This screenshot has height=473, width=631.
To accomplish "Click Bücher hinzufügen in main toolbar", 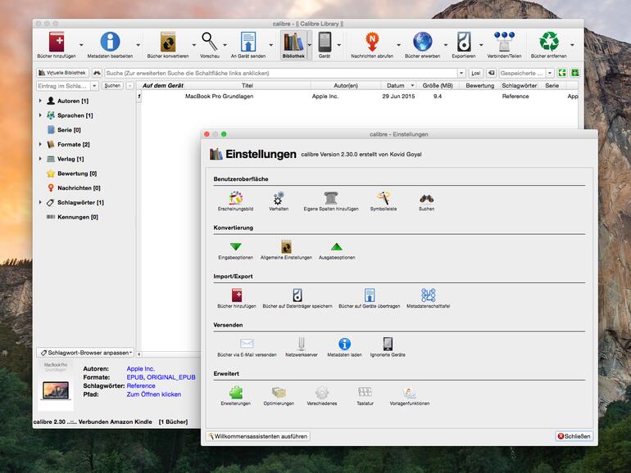I will (56, 43).
